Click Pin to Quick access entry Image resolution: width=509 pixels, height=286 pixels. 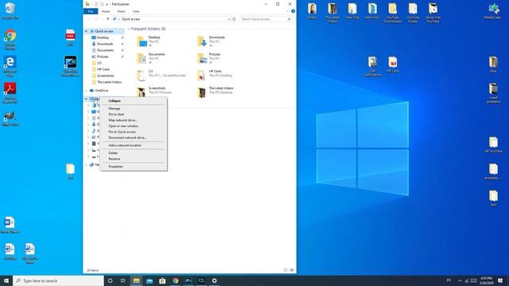122,132
